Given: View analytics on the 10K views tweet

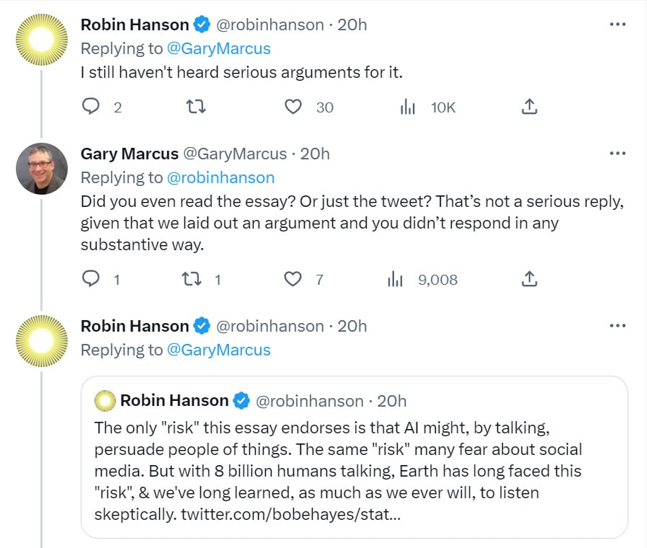Looking at the screenshot, I should [x=408, y=107].
